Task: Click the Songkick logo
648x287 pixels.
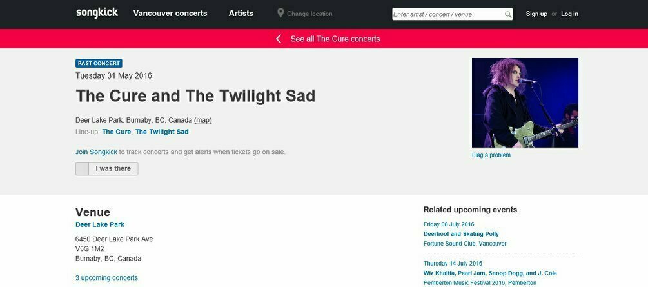Action: [x=97, y=13]
